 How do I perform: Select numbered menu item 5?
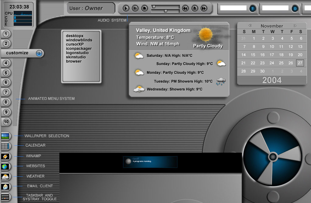tap(6, 73)
